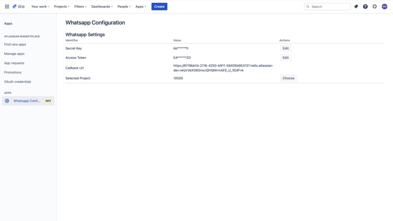Choose the Selected Project
Screen dimensions: 393x221
tap(289, 78)
